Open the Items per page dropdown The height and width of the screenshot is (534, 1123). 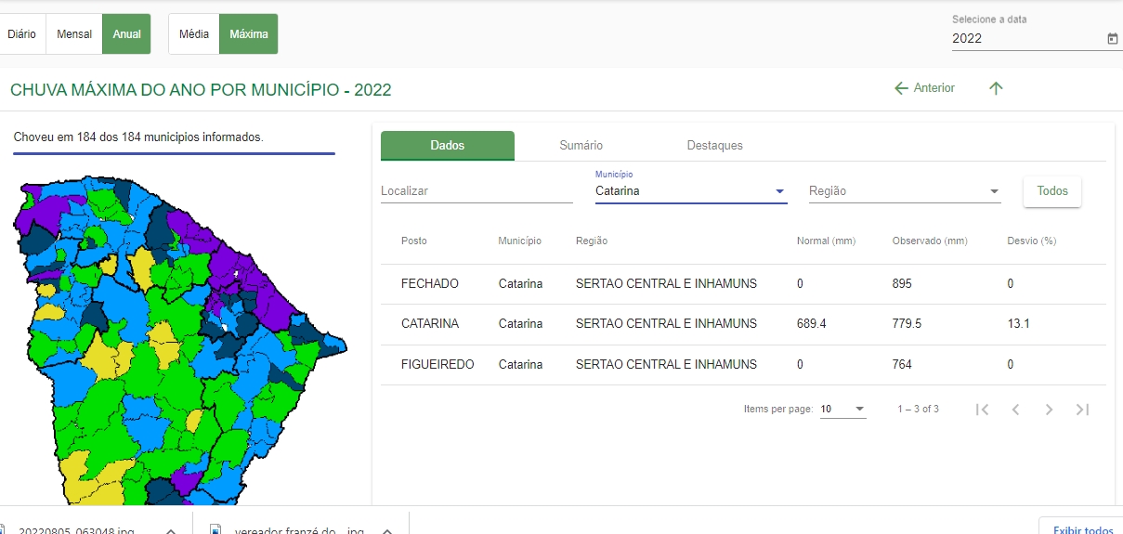[x=843, y=410]
